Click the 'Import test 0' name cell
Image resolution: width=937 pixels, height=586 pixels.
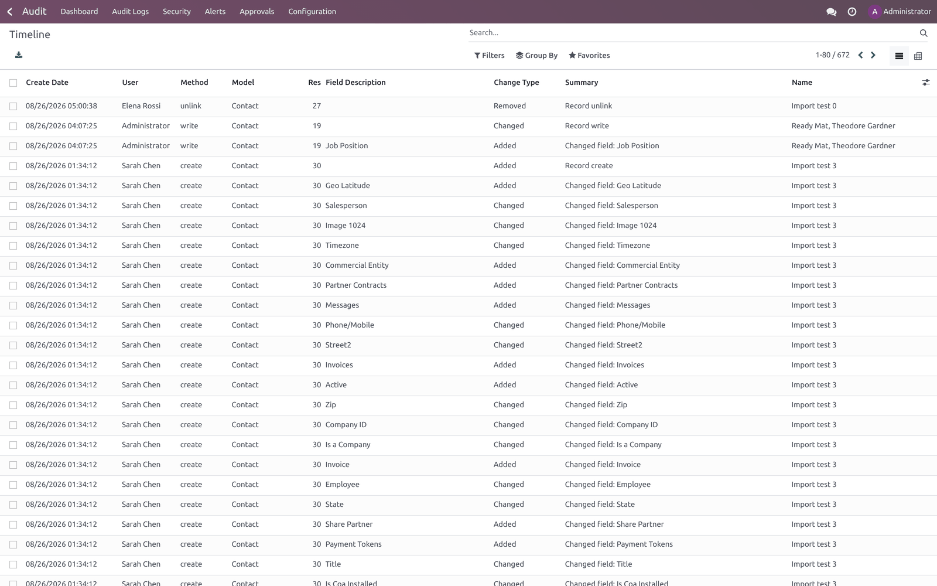pos(814,106)
